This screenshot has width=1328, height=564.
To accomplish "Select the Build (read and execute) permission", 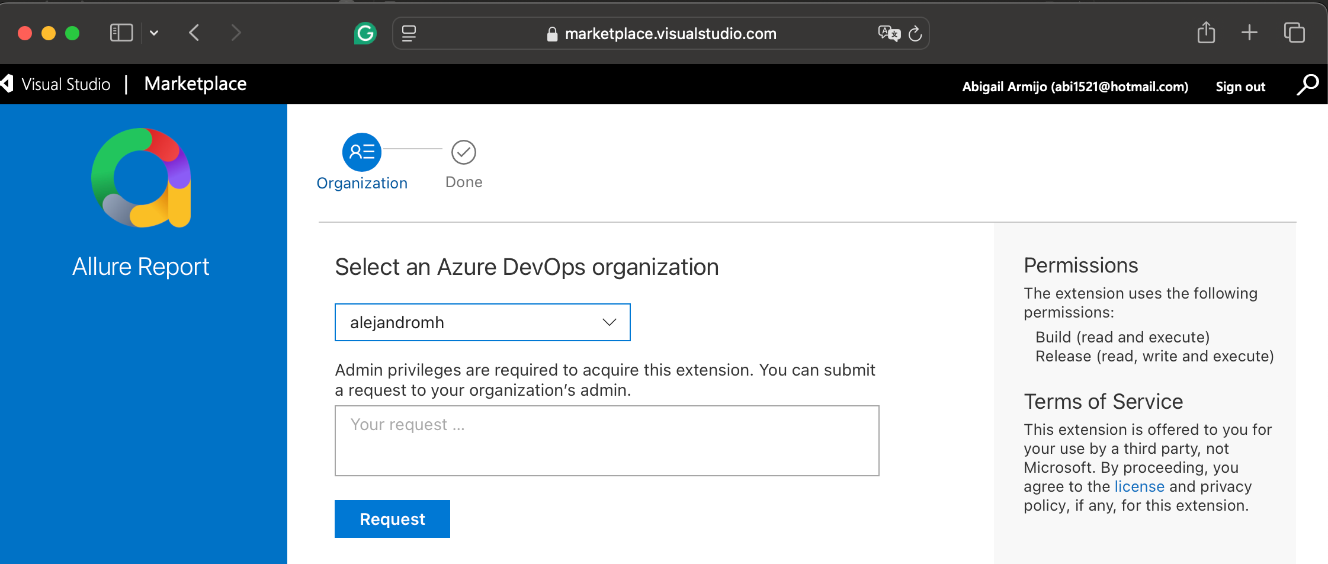I will point(1122,337).
